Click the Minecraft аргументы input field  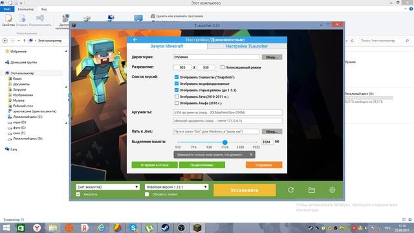[228, 121]
